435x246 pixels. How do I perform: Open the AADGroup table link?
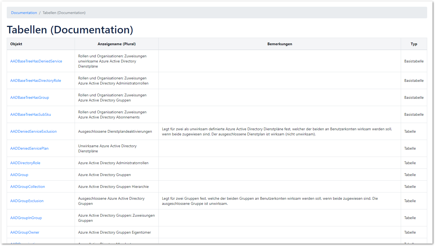coord(19,175)
